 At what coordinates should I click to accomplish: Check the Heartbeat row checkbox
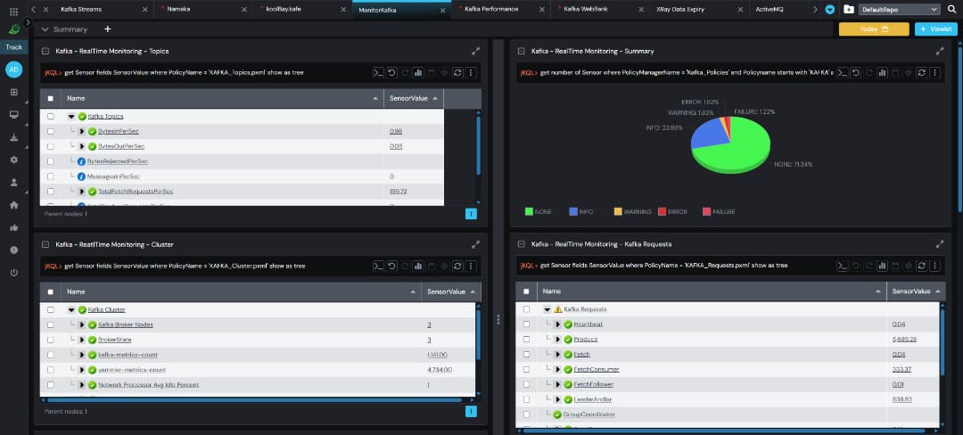[526, 324]
